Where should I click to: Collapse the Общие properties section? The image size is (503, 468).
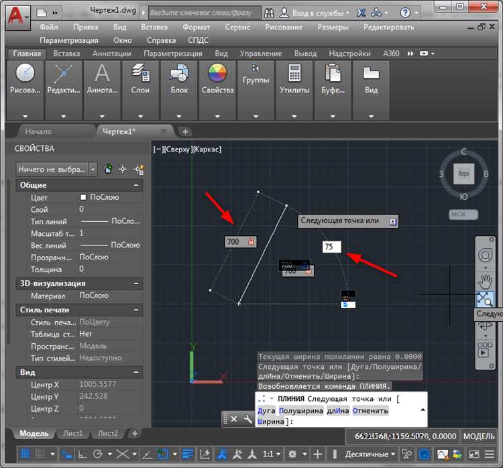(136, 185)
